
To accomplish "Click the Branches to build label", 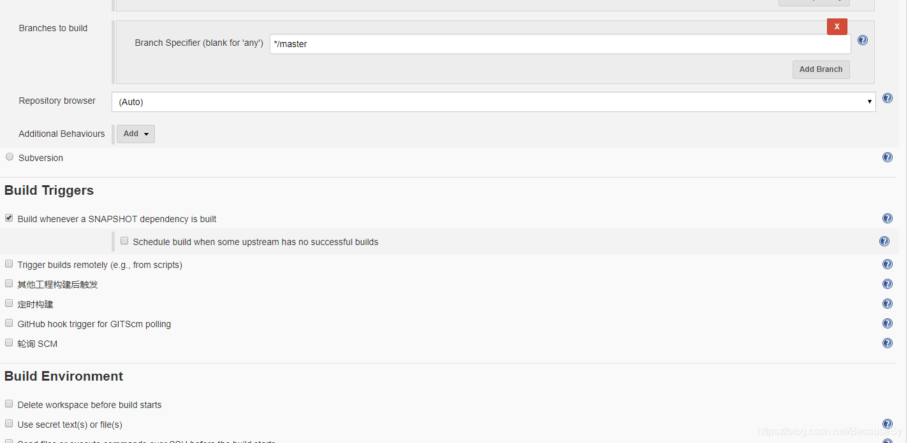I will 53,28.
